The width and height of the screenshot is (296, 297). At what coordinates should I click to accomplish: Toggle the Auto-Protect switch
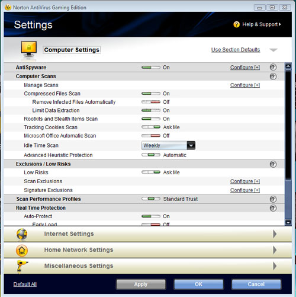[x=151, y=216]
